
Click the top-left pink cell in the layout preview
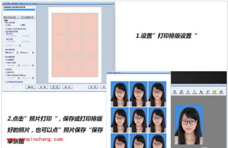(59, 23)
